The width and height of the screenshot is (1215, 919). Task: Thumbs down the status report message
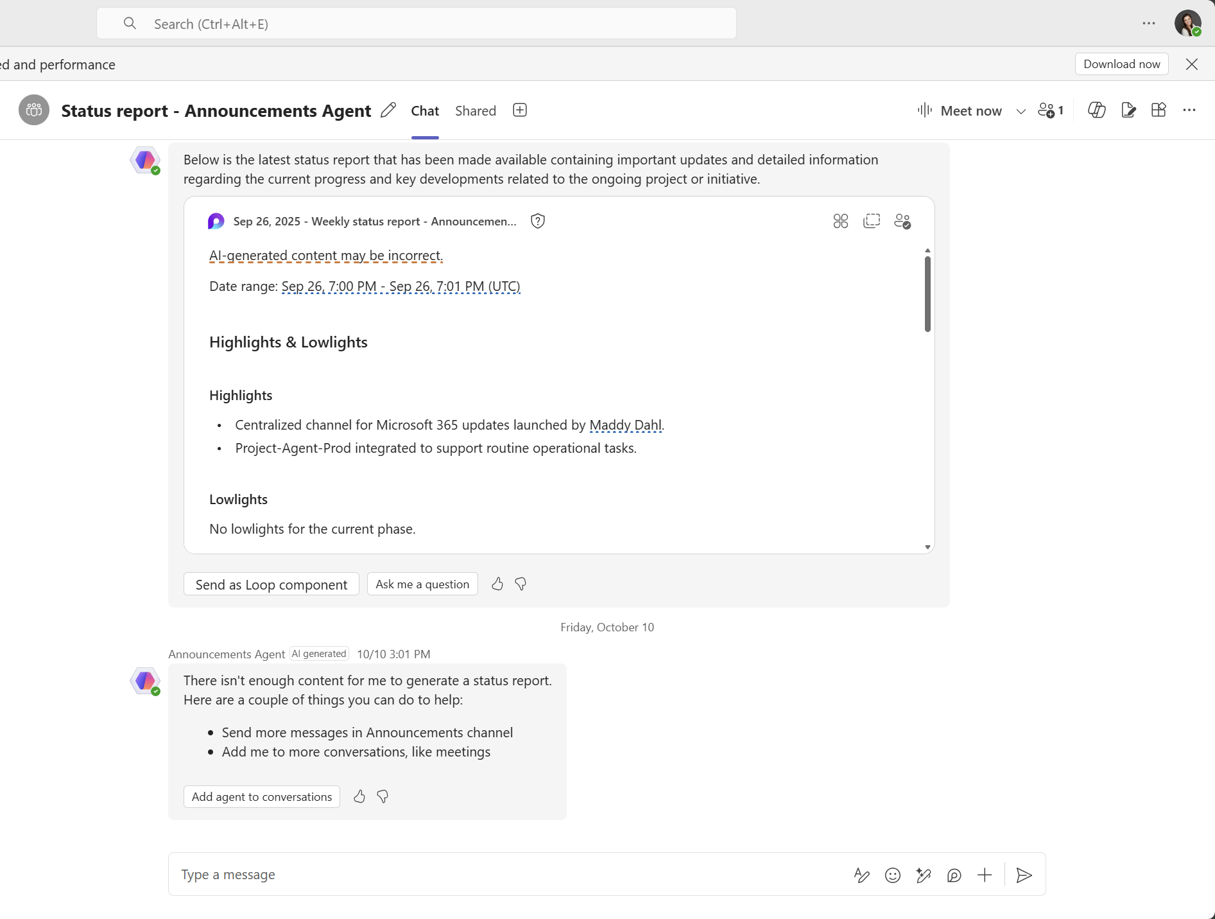click(x=521, y=584)
